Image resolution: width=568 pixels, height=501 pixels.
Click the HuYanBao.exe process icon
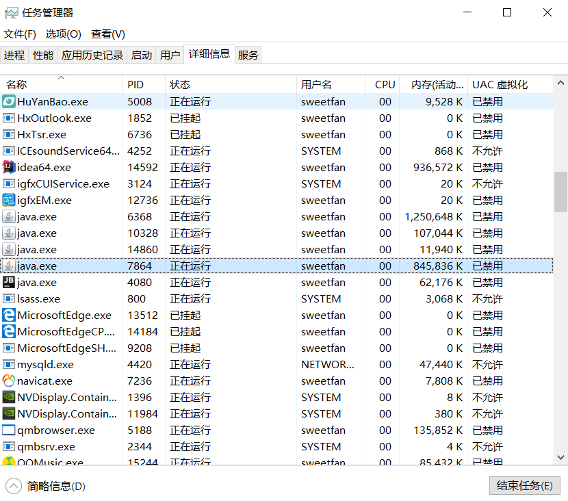[9, 102]
